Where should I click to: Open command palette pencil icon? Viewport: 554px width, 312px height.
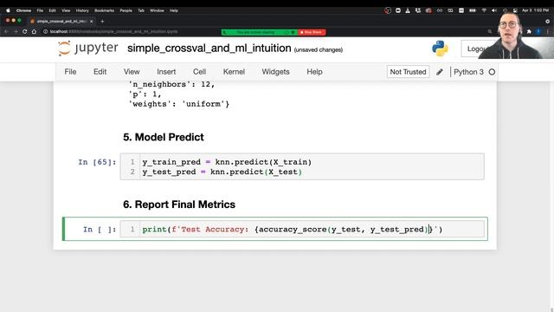(440, 72)
